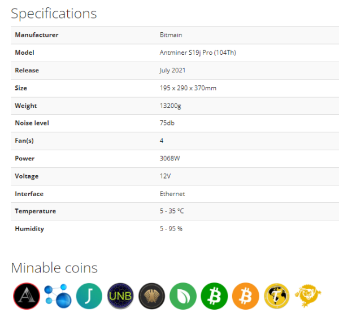This screenshot has height=330, width=339.
Task: Click the green Bitcoin Cash icon
Action: [214, 296]
